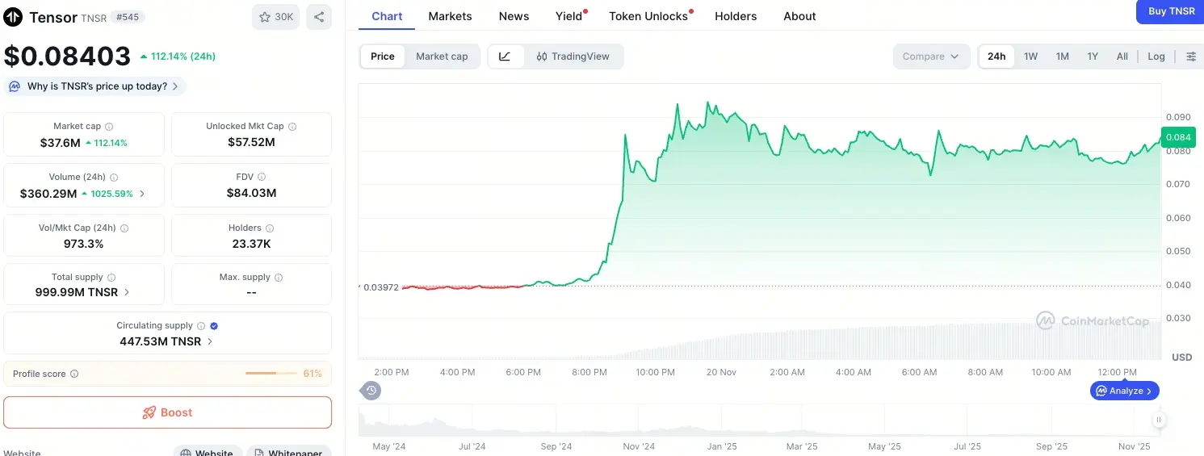Click the share icon next to watchlist
This screenshot has width=1204, height=456.
(319, 17)
